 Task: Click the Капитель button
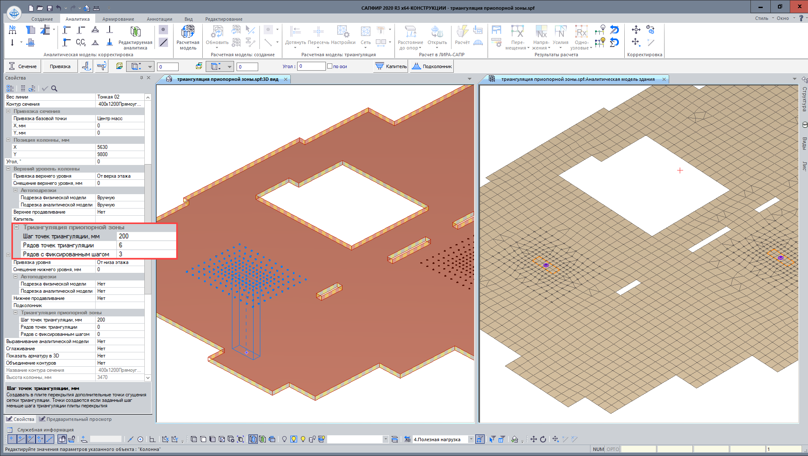pos(391,66)
